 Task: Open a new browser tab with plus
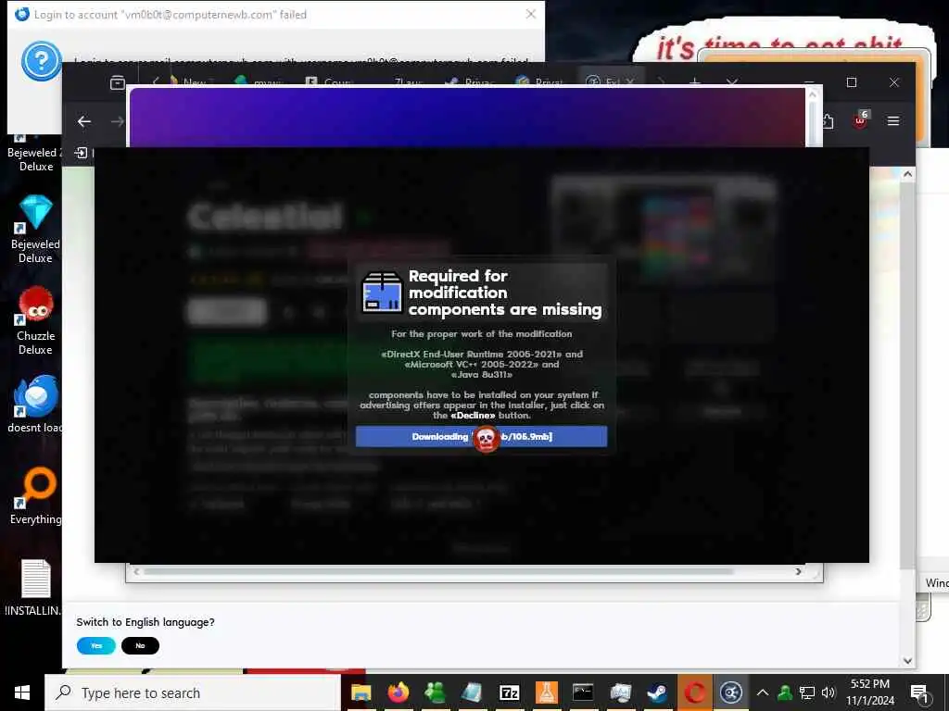695,81
